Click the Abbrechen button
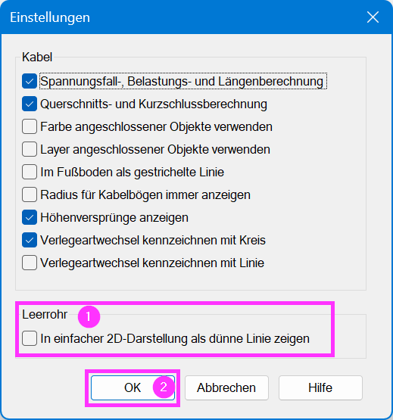The image size is (393, 420). 226,387
